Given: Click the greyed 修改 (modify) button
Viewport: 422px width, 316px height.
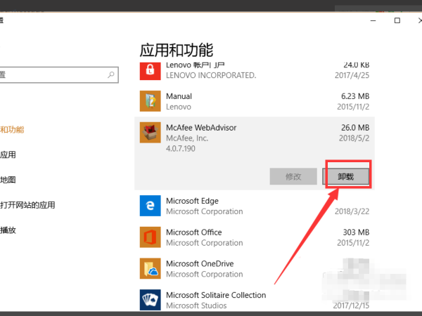Looking at the screenshot, I should coord(293,176).
